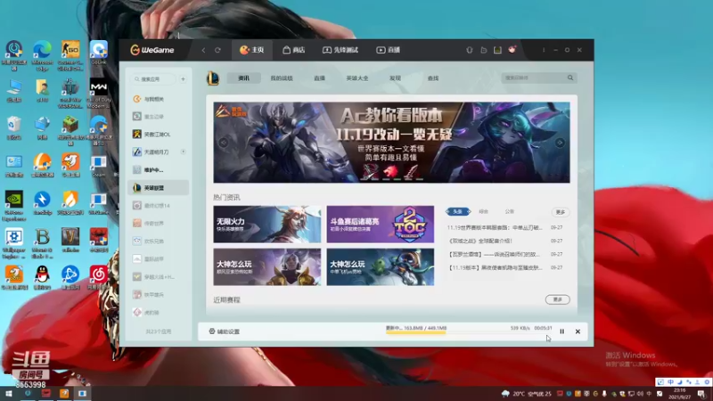
Task: Open the 直播 live tab in top bar
Action: (388, 50)
